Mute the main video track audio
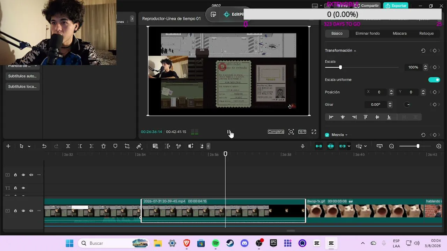The width and height of the screenshot is (447, 251). pyautogui.click(x=31, y=211)
